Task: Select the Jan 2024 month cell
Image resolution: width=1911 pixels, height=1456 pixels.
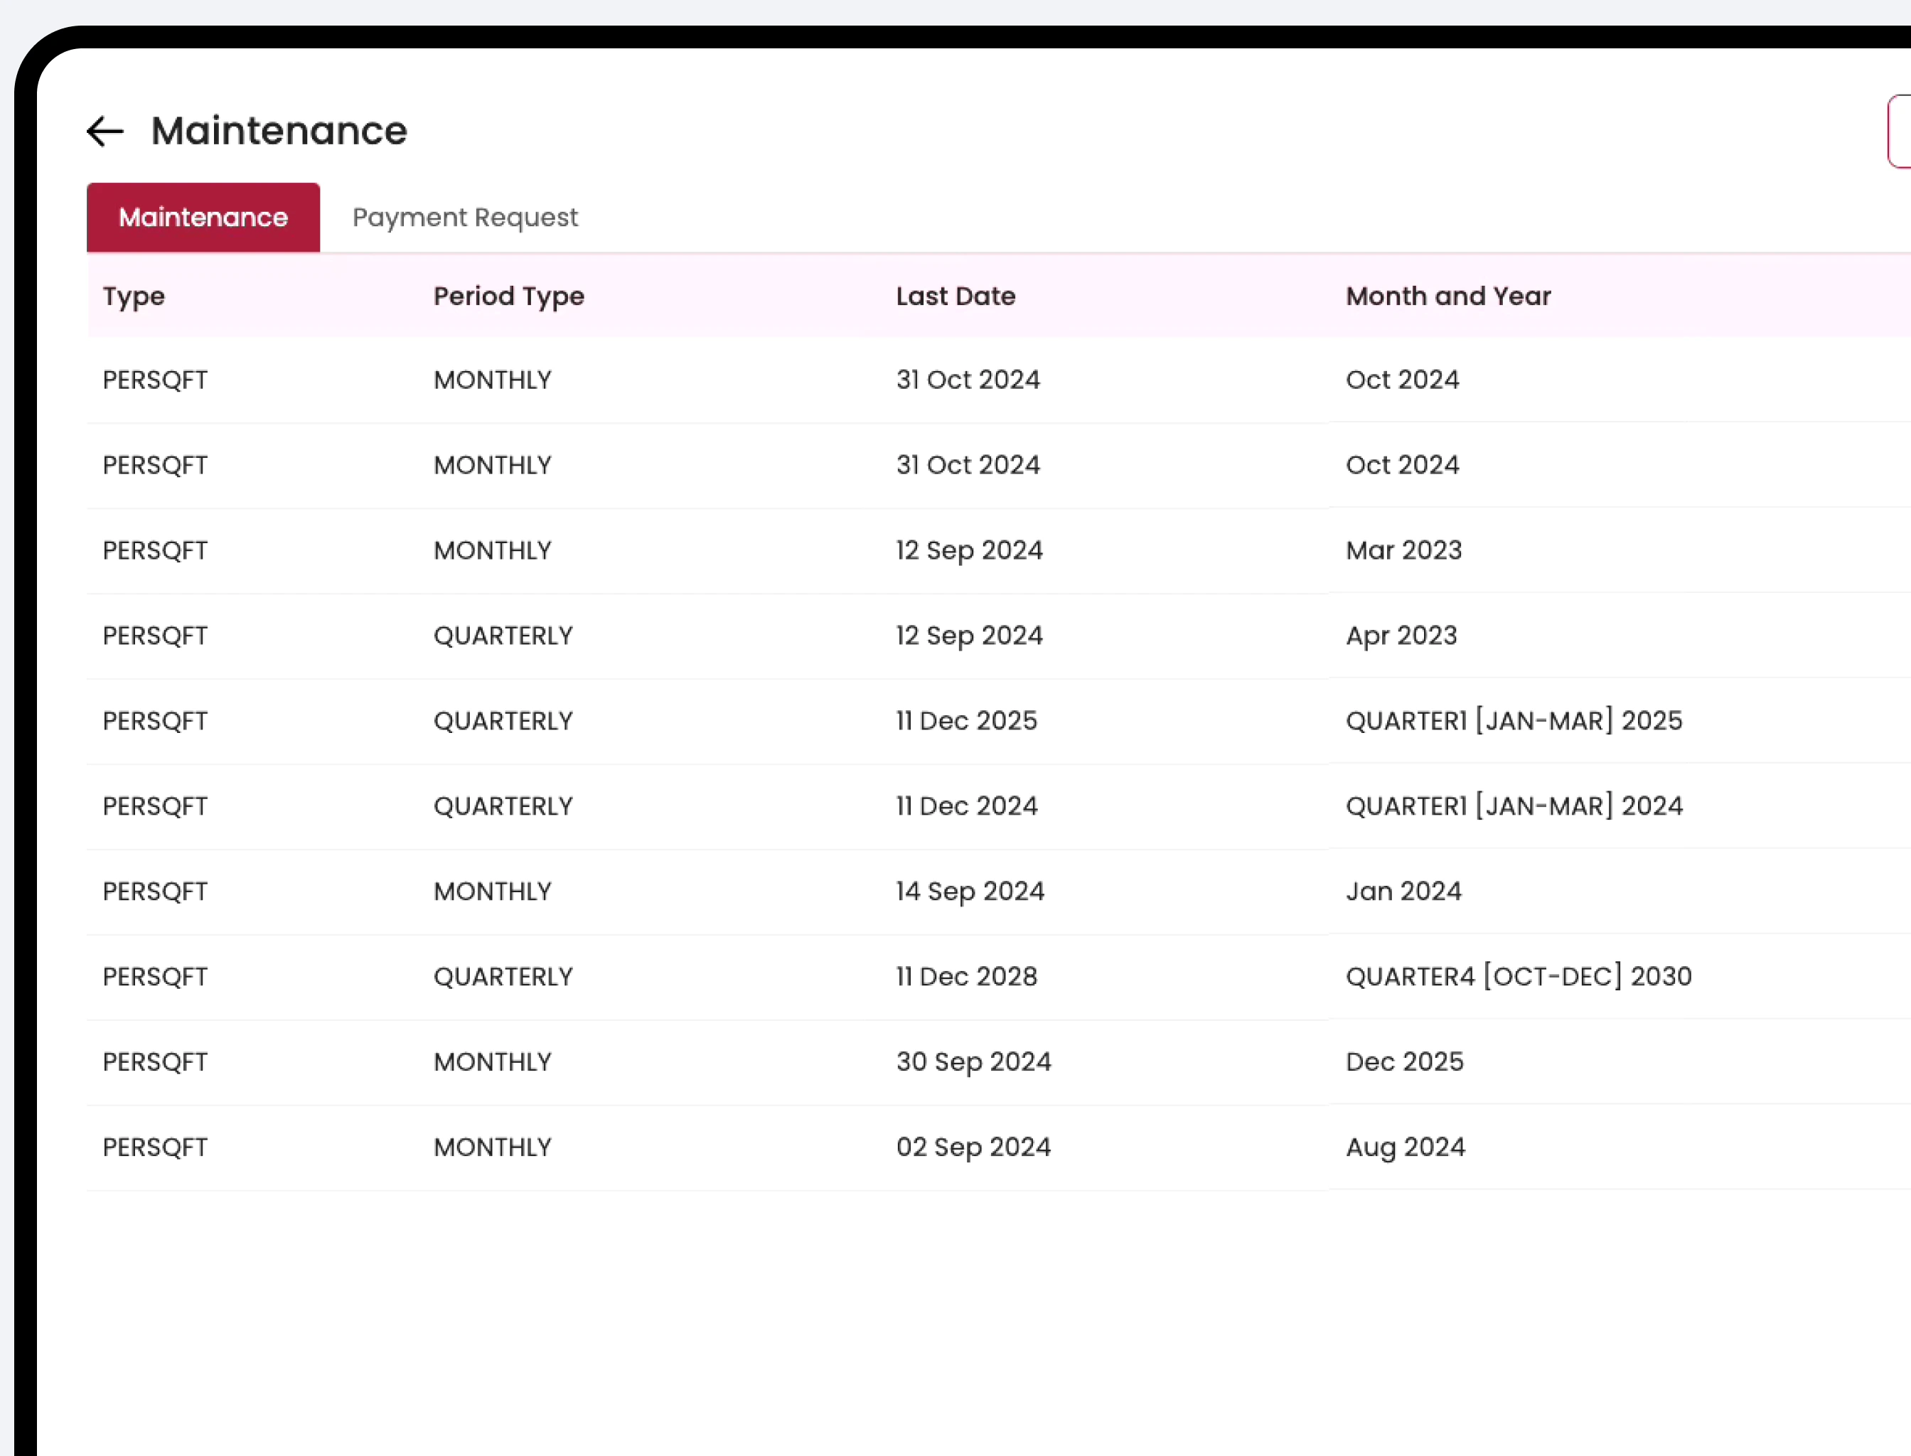Action: coord(1403,891)
